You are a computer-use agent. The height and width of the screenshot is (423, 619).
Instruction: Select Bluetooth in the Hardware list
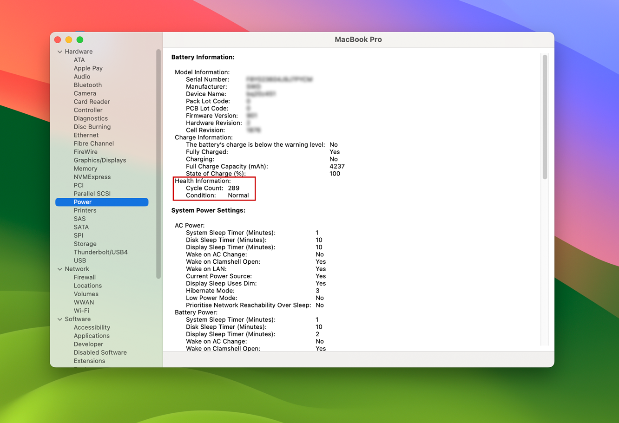point(87,85)
